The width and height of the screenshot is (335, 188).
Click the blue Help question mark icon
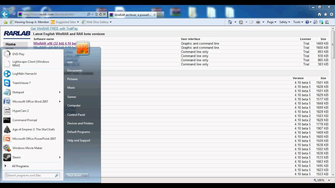coord(307,22)
